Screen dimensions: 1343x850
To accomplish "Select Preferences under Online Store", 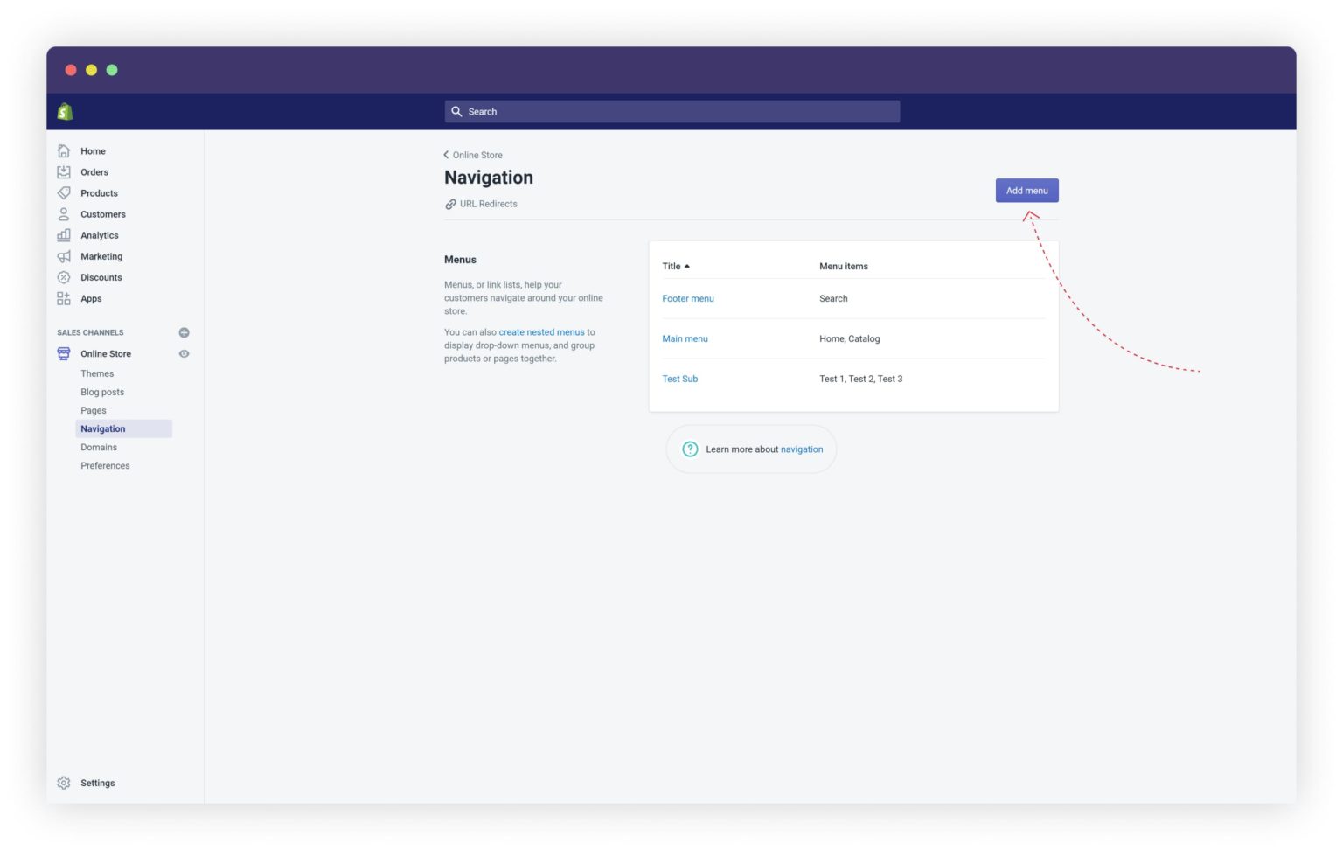I will click(105, 465).
